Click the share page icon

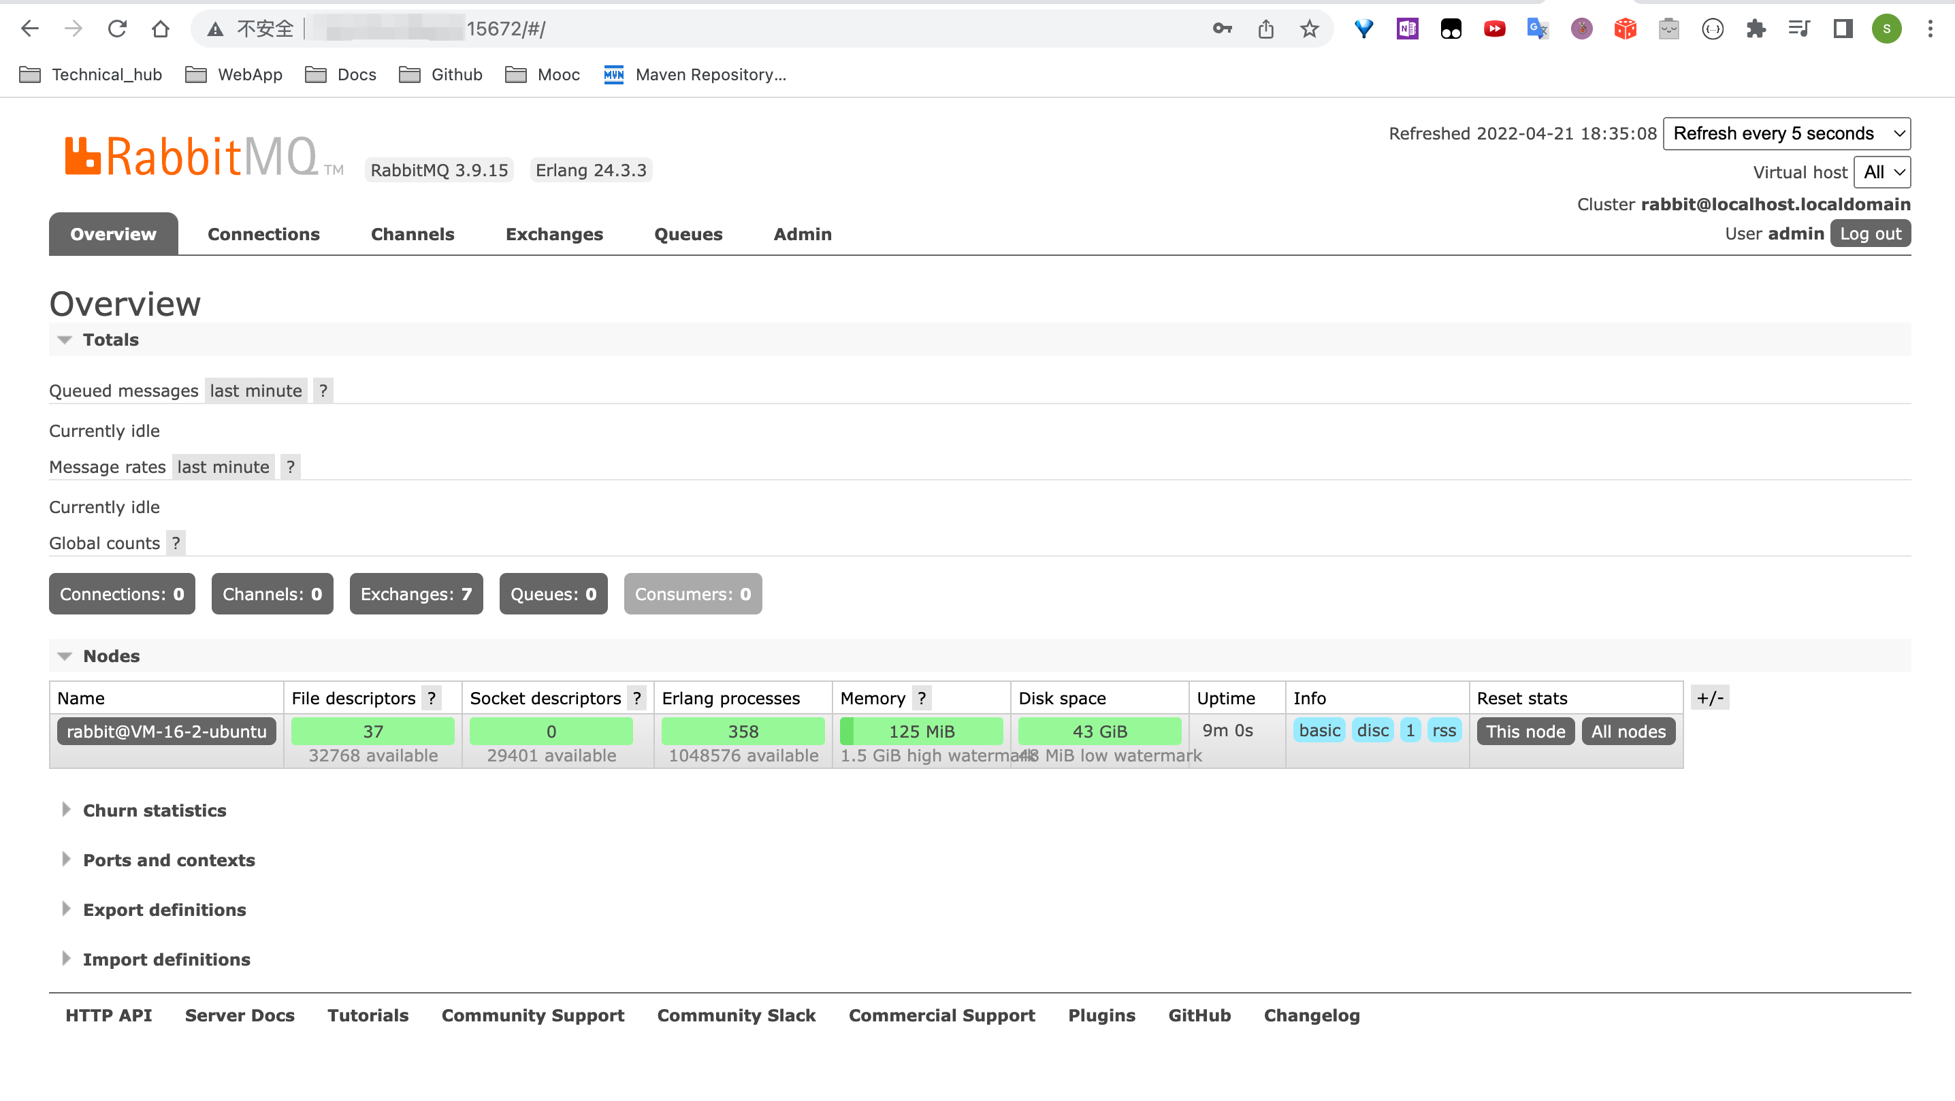(1266, 29)
